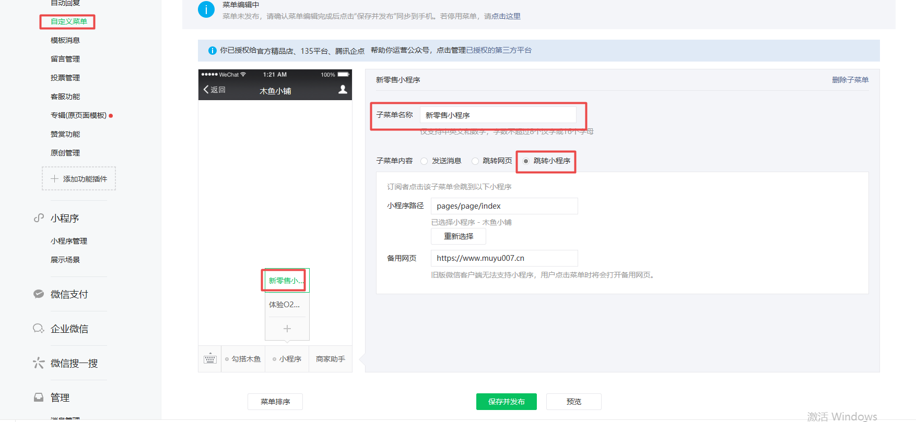Screen dimensions: 916x422
Task: Click into the 备用网页 URL field
Action: point(504,258)
